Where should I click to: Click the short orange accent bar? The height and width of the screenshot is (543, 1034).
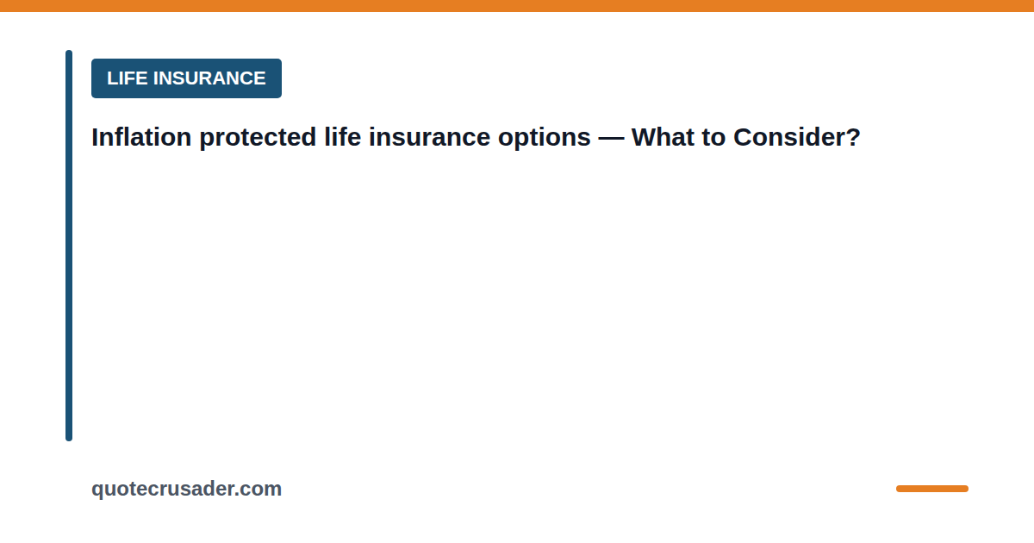coord(932,489)
